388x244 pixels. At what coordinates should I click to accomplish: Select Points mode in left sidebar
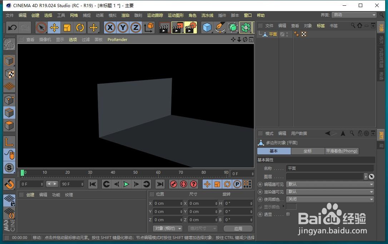click(9, 100)
